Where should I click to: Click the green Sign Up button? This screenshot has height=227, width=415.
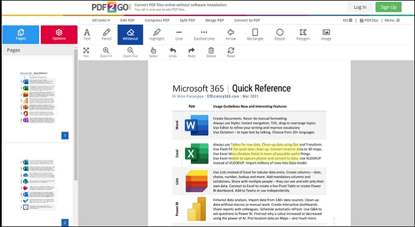[388, 7]
